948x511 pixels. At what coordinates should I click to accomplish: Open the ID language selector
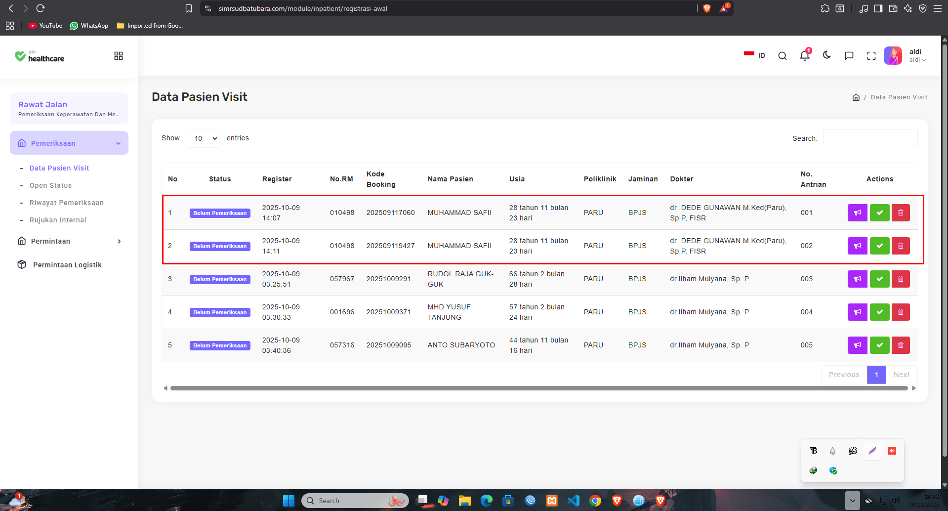click(x=755, y=55)
